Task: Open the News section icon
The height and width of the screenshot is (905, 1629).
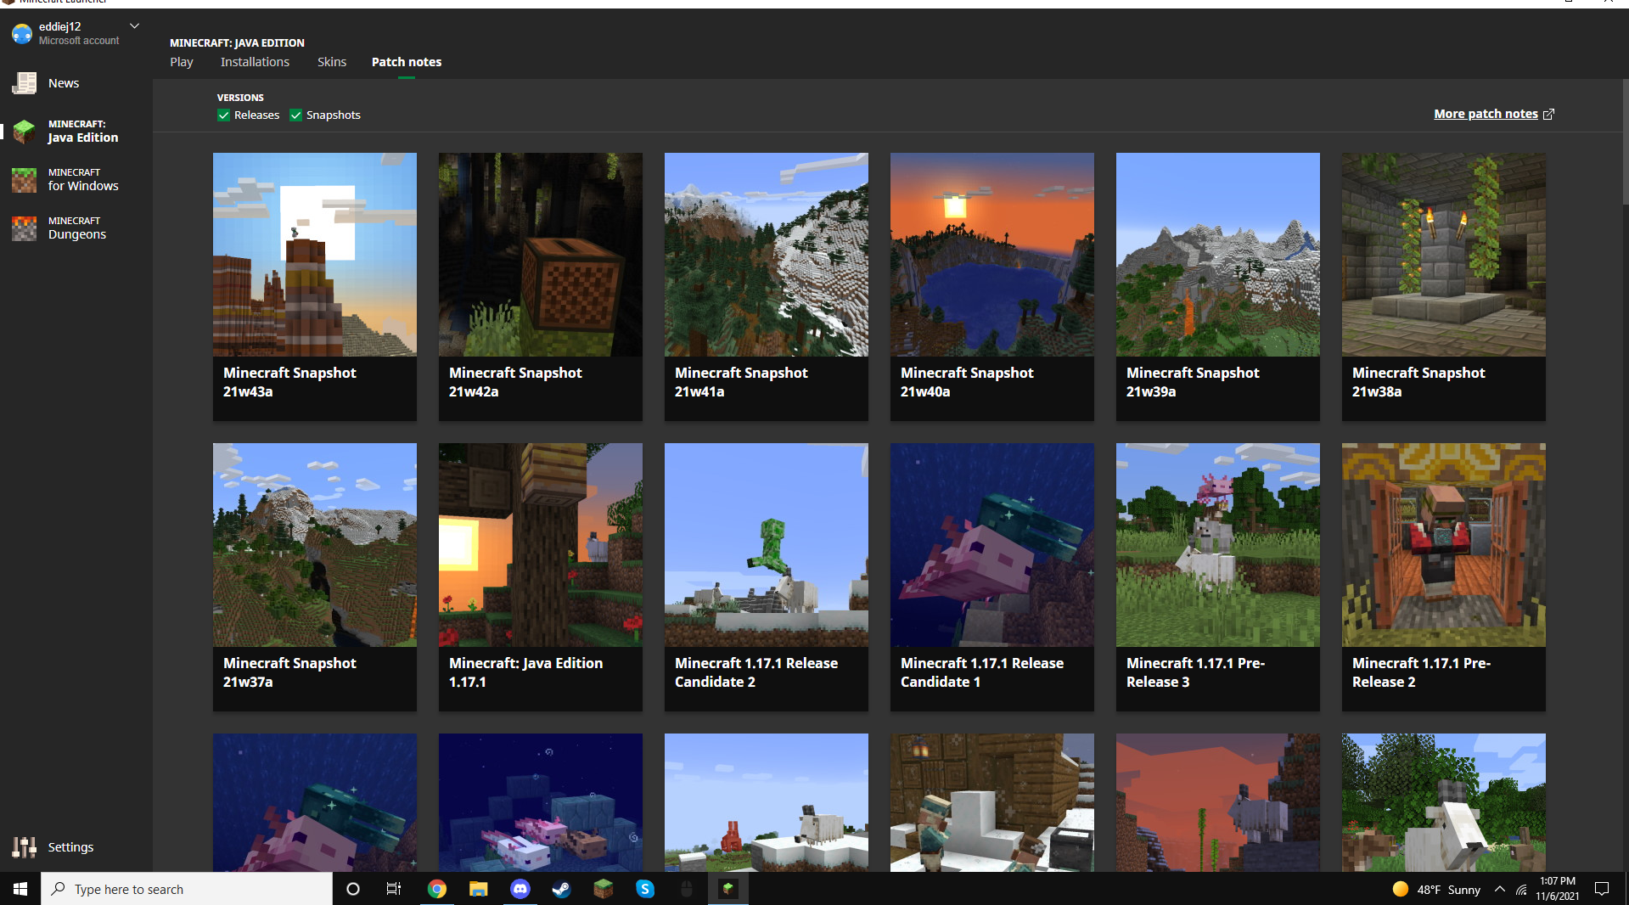Action: pyautogui.click(x=24, y=83)
